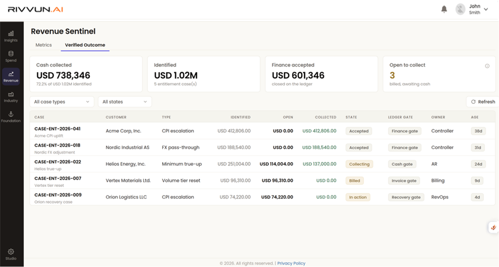
Task: Open the Industry sidebar section
Action: pyautogui.click(x=11, y=97)
